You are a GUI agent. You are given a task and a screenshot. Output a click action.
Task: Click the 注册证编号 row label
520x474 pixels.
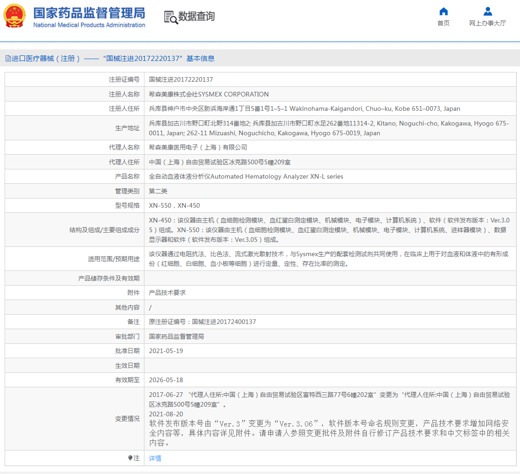(x=124, y=79)
